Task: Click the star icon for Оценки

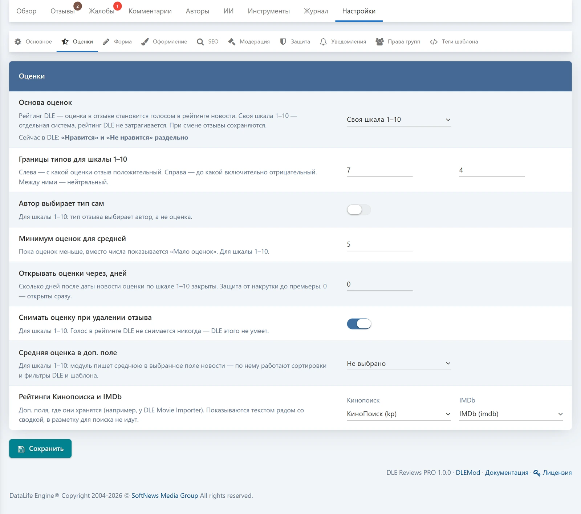Action: tap(65, 41)
